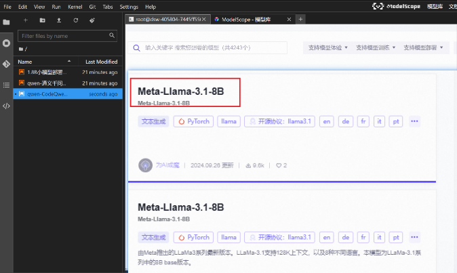Create a new folder in file browser
457x273 pixels.
(x=43, y=20)
